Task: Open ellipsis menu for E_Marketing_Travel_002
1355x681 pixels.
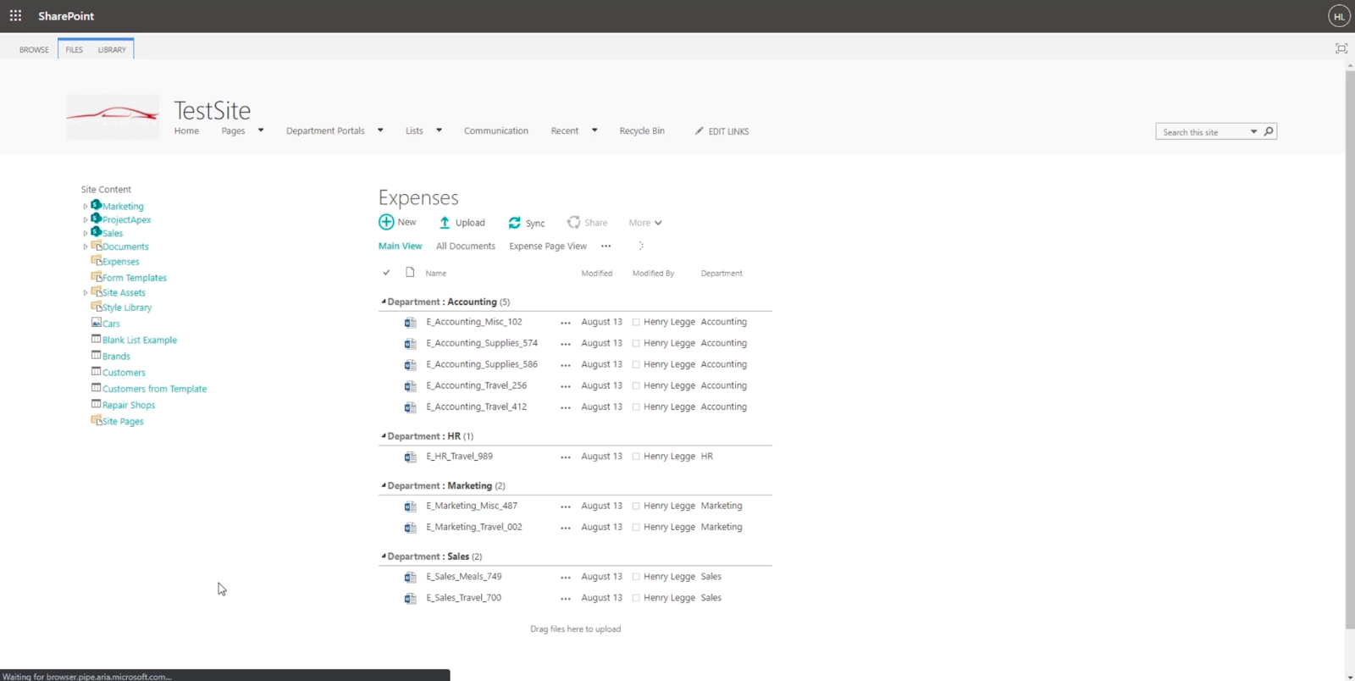Action: 565,528
